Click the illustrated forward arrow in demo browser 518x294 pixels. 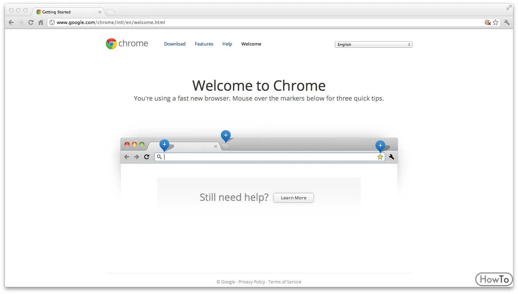pyautogui.click(x=136, y=157)
